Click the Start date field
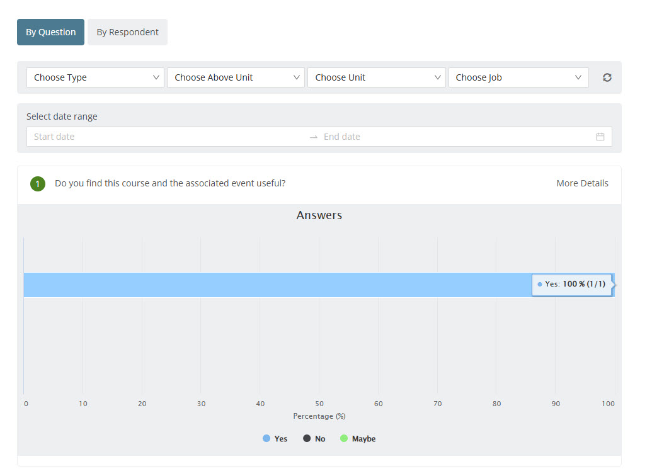This screenshot has height=471, width=652. click(x=168, y=137)
